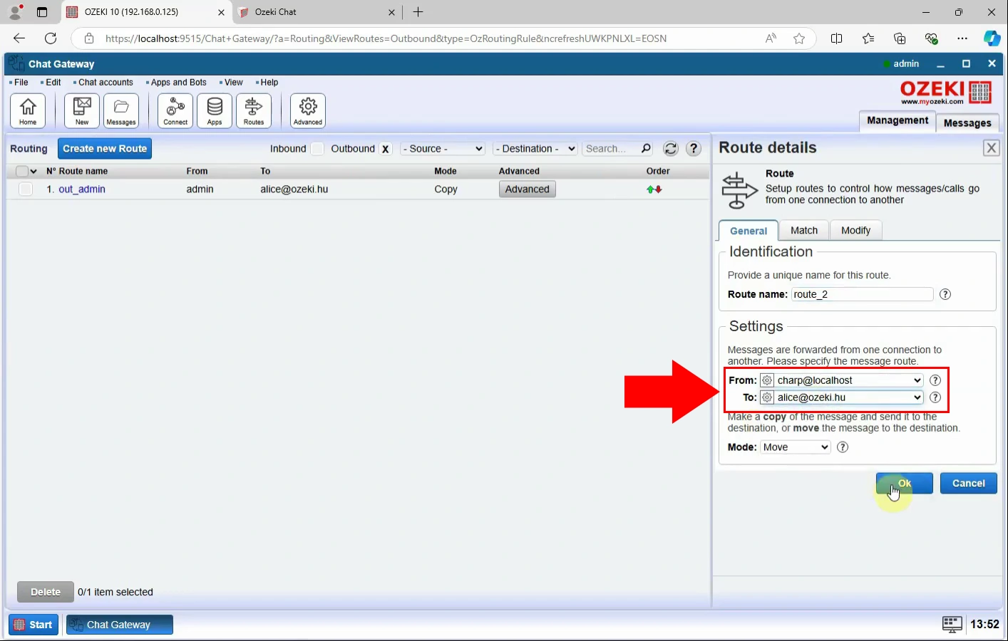The width and height of the screenshot is (1008, 641).
Task: Click help icon beside Mode field
Action: 843,447
